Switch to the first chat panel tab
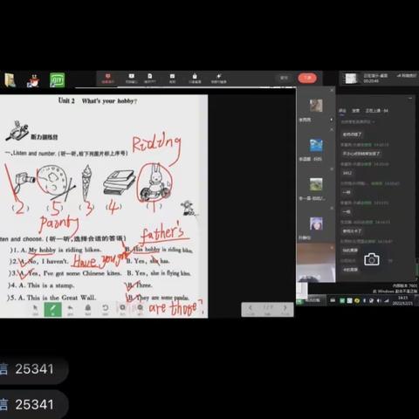Viewport: 419px width, 419px height. click(342, 111)
